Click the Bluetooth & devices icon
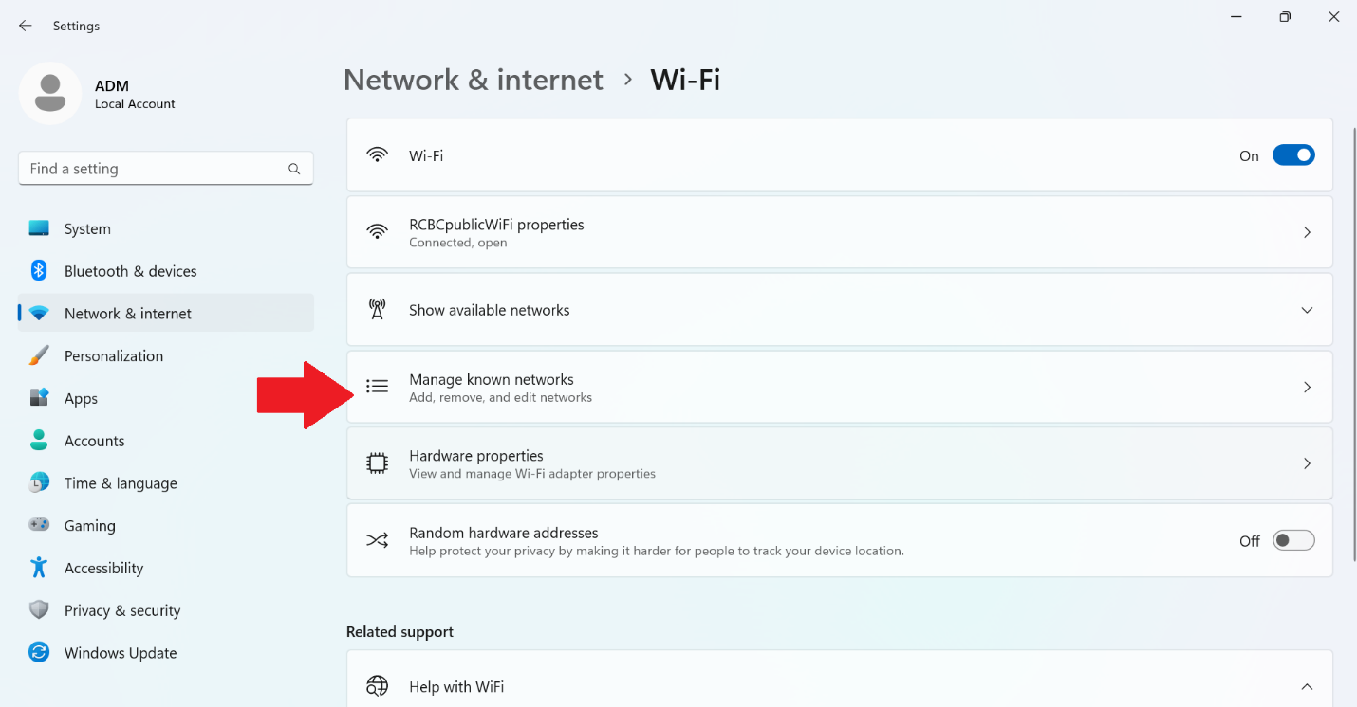Viewport: 1357px width, 707px height. pyautogui.click(x=39, y=271)
